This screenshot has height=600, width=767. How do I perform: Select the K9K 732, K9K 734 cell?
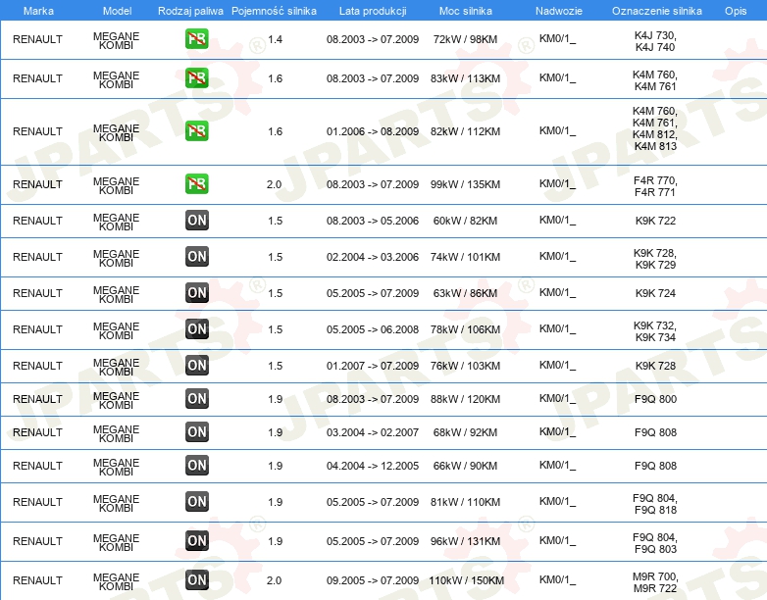coord(655,331)
